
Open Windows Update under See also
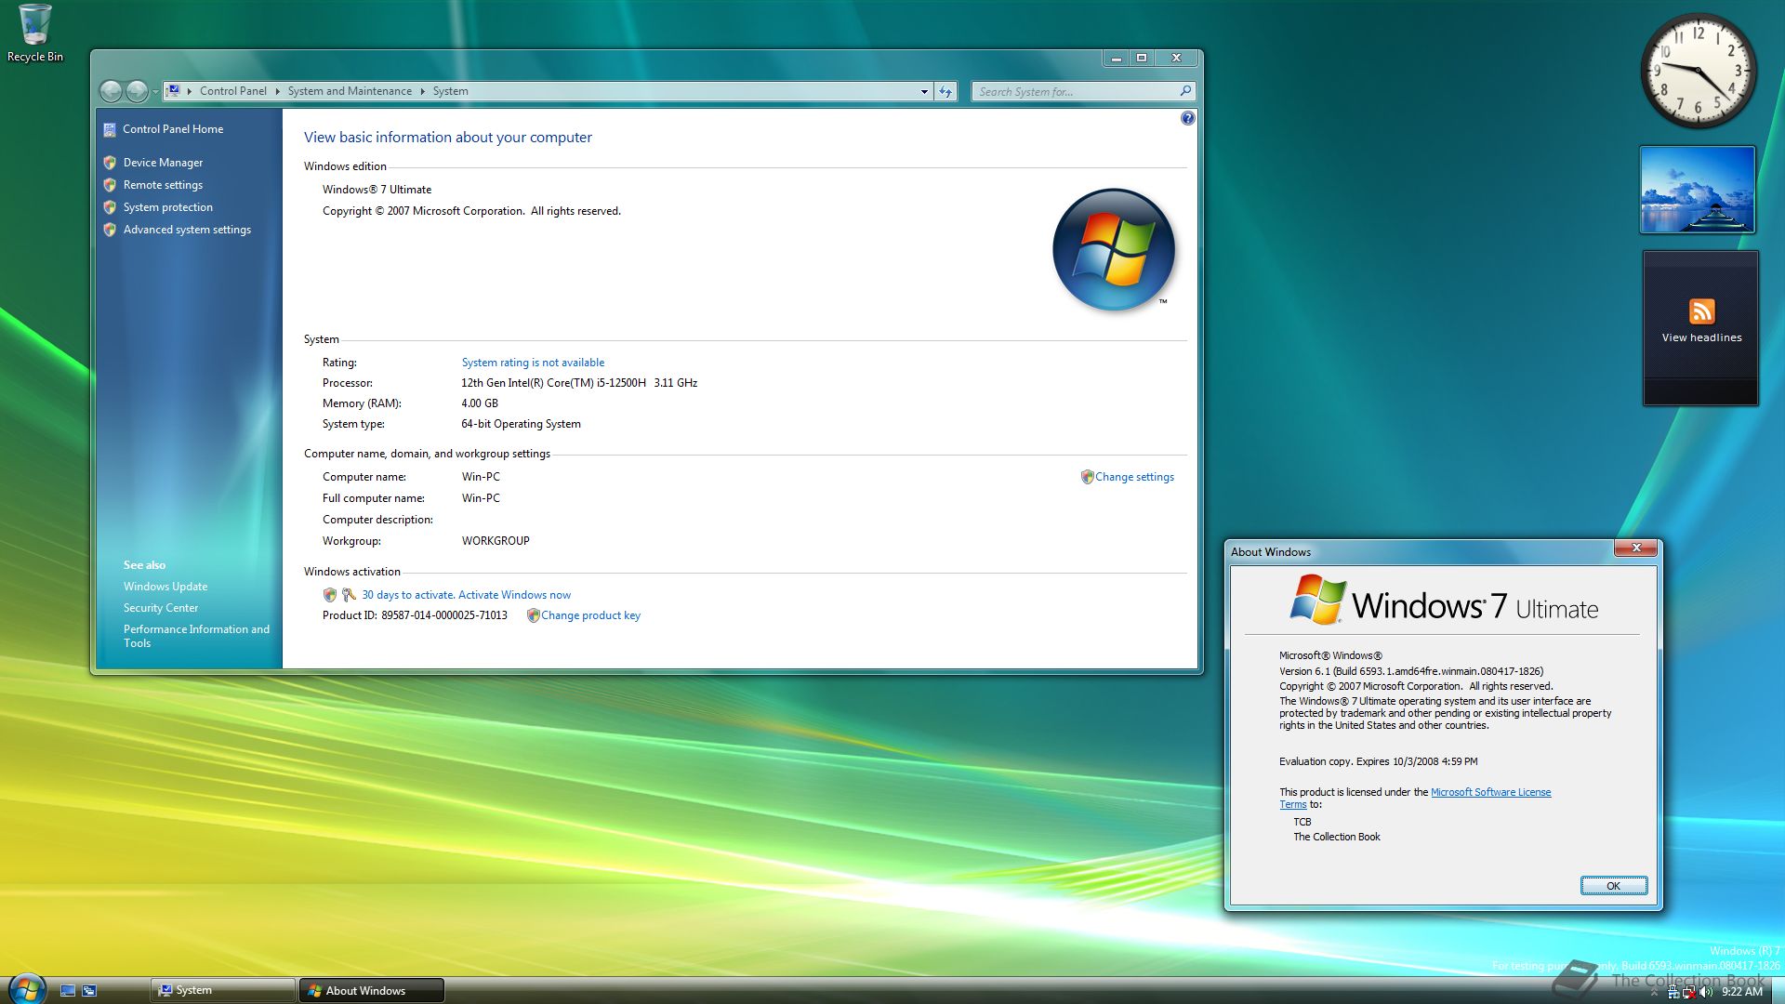coord(165,587)
